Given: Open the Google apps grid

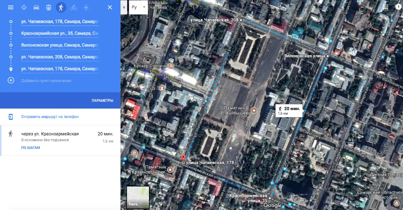Looking at the screenshot, I should click(x=385, y=7).
